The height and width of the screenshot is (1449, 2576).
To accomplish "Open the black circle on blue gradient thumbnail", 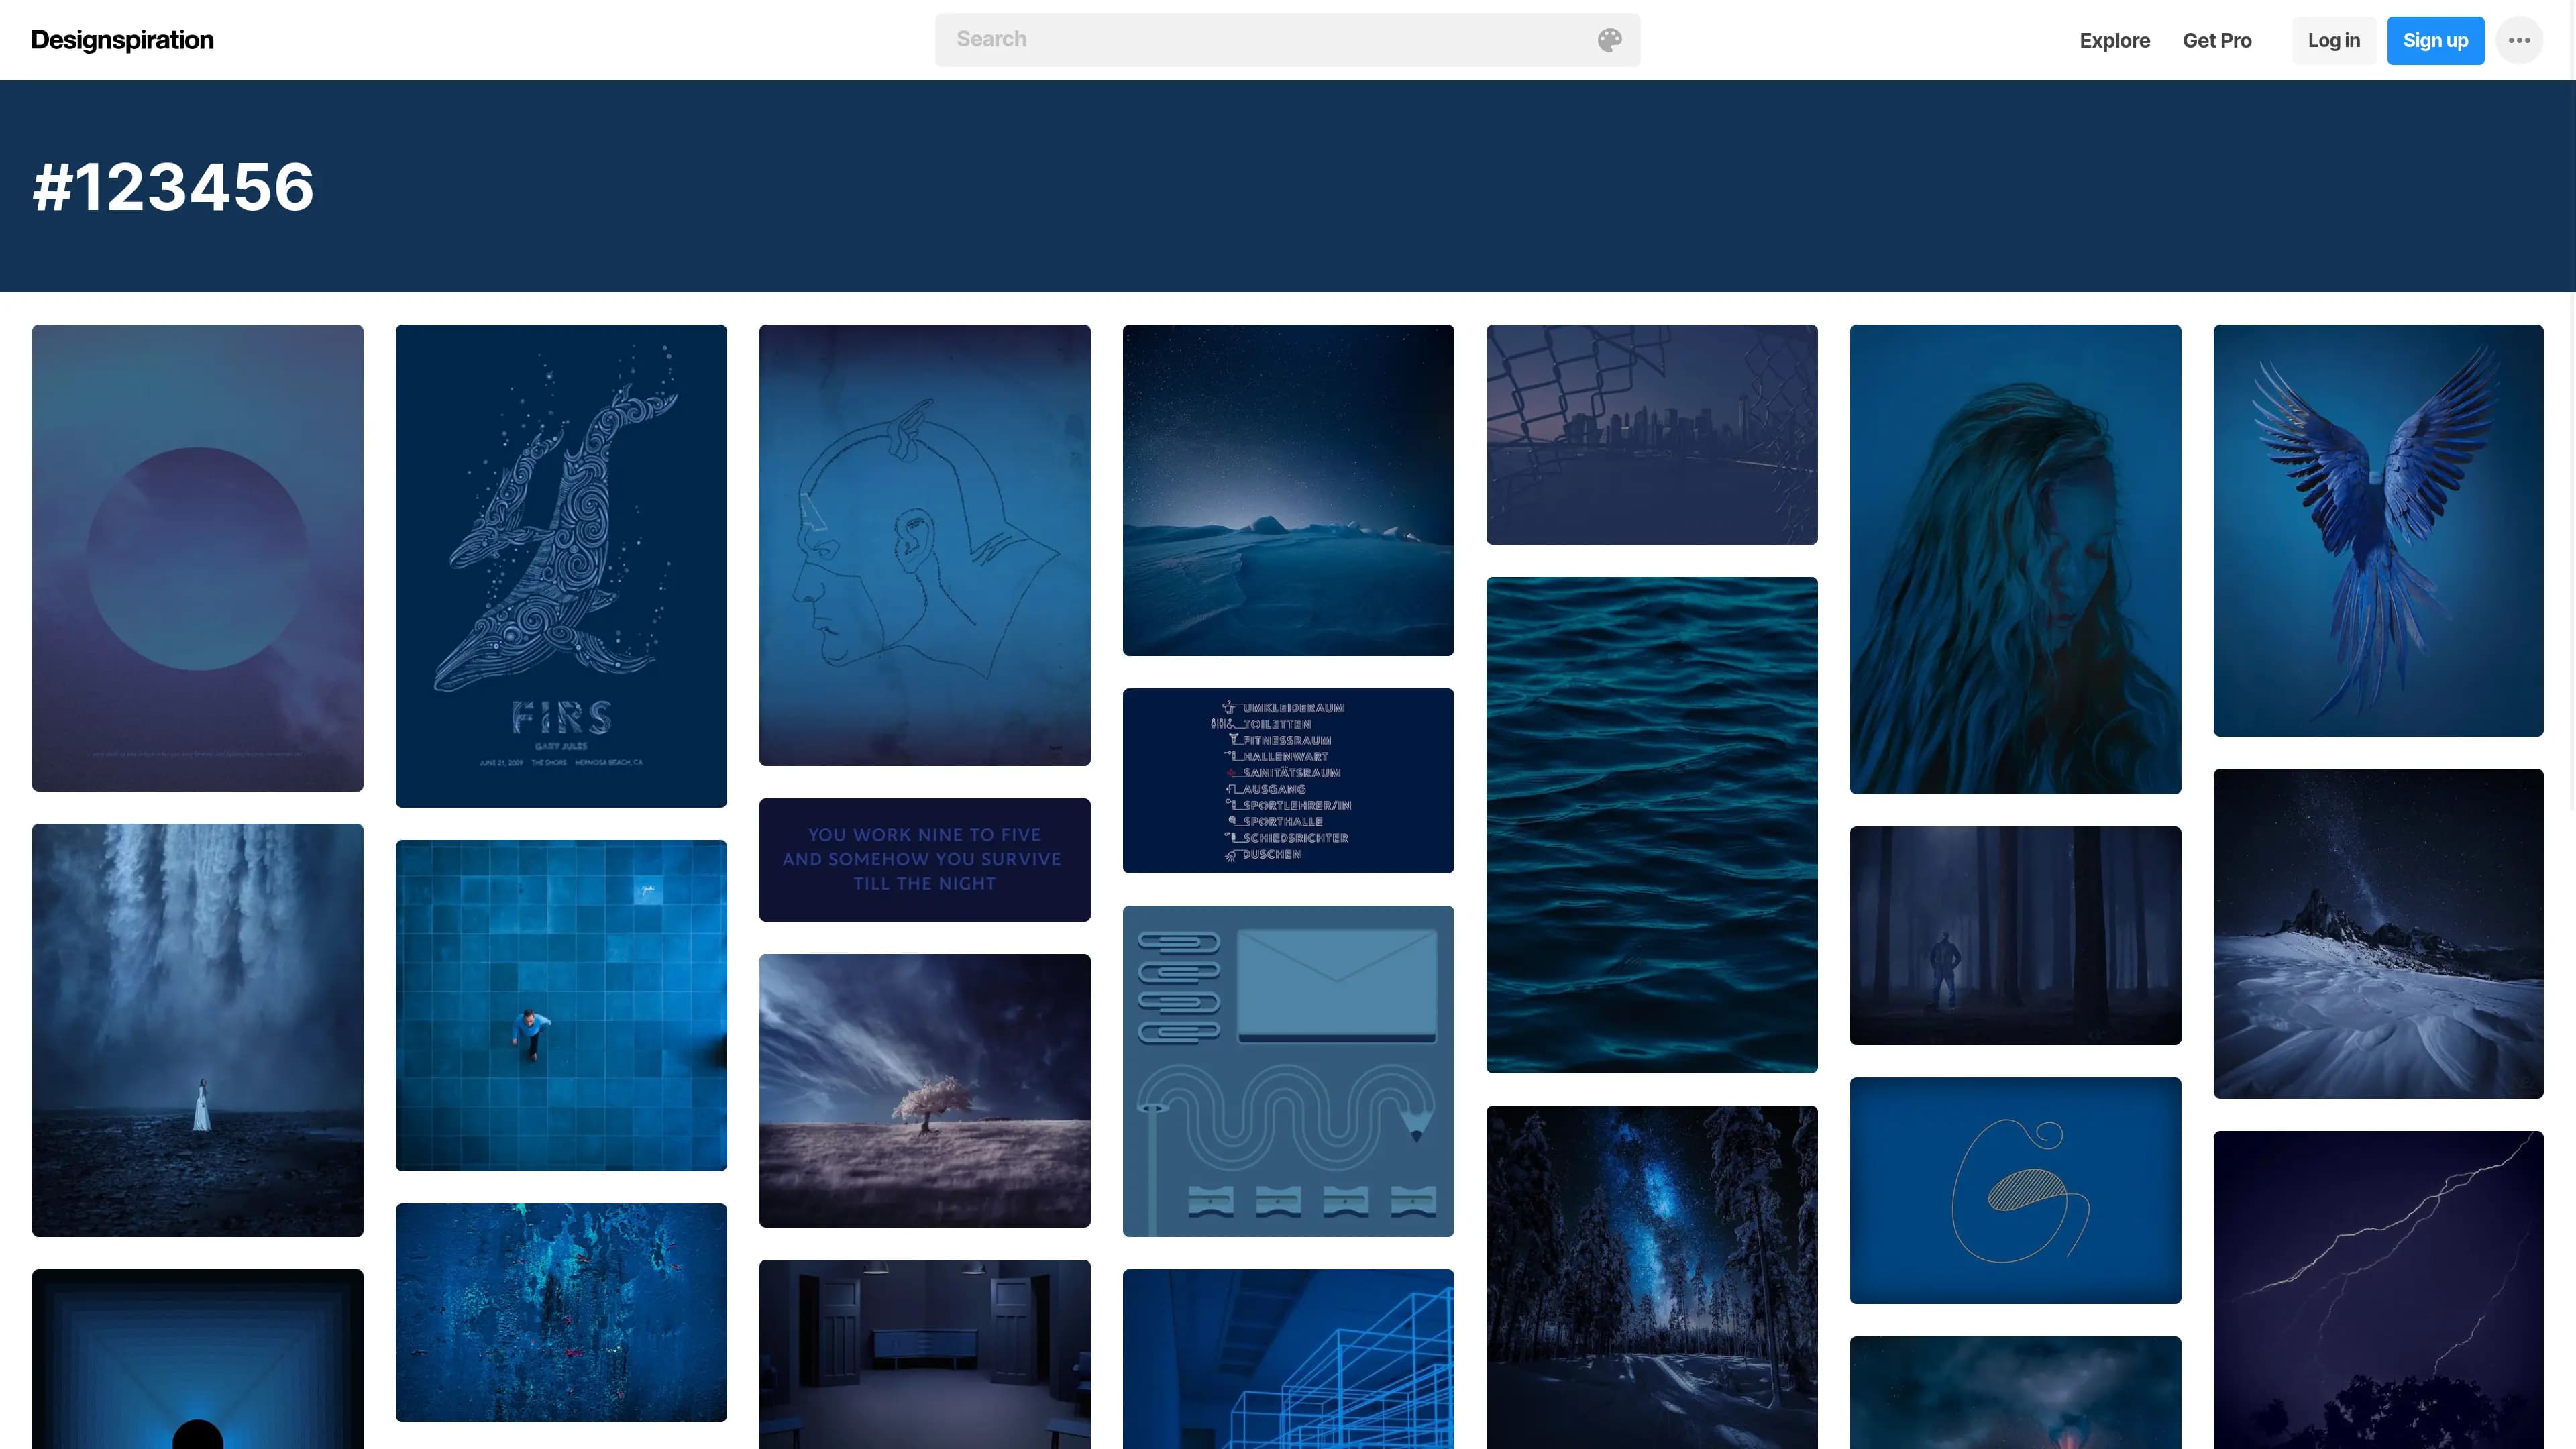I will (x=197, y=1359).
